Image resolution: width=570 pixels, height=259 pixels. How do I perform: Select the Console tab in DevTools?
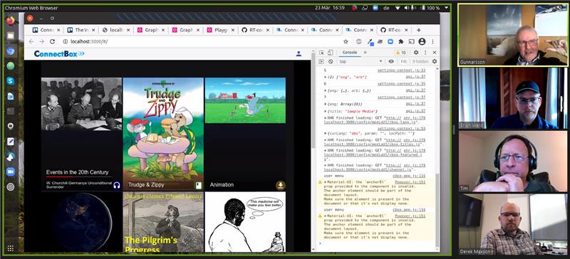click(350, 53)
